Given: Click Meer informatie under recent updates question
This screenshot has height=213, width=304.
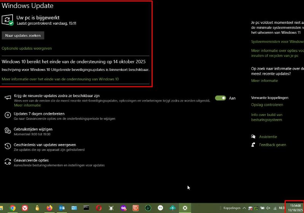Looking at the screenshot, I should pos(264,81).
